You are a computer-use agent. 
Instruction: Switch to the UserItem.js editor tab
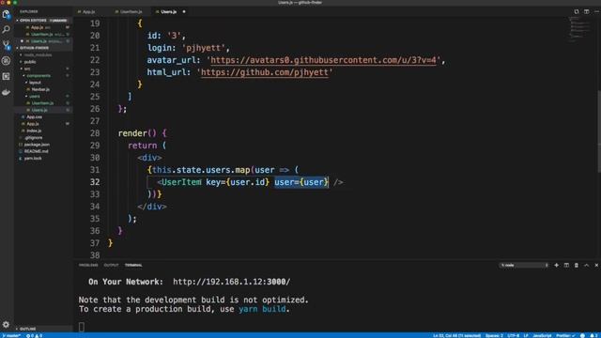coord(131,12)
